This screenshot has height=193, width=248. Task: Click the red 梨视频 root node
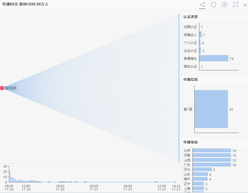pyautogui.click(x=2, y=88)
